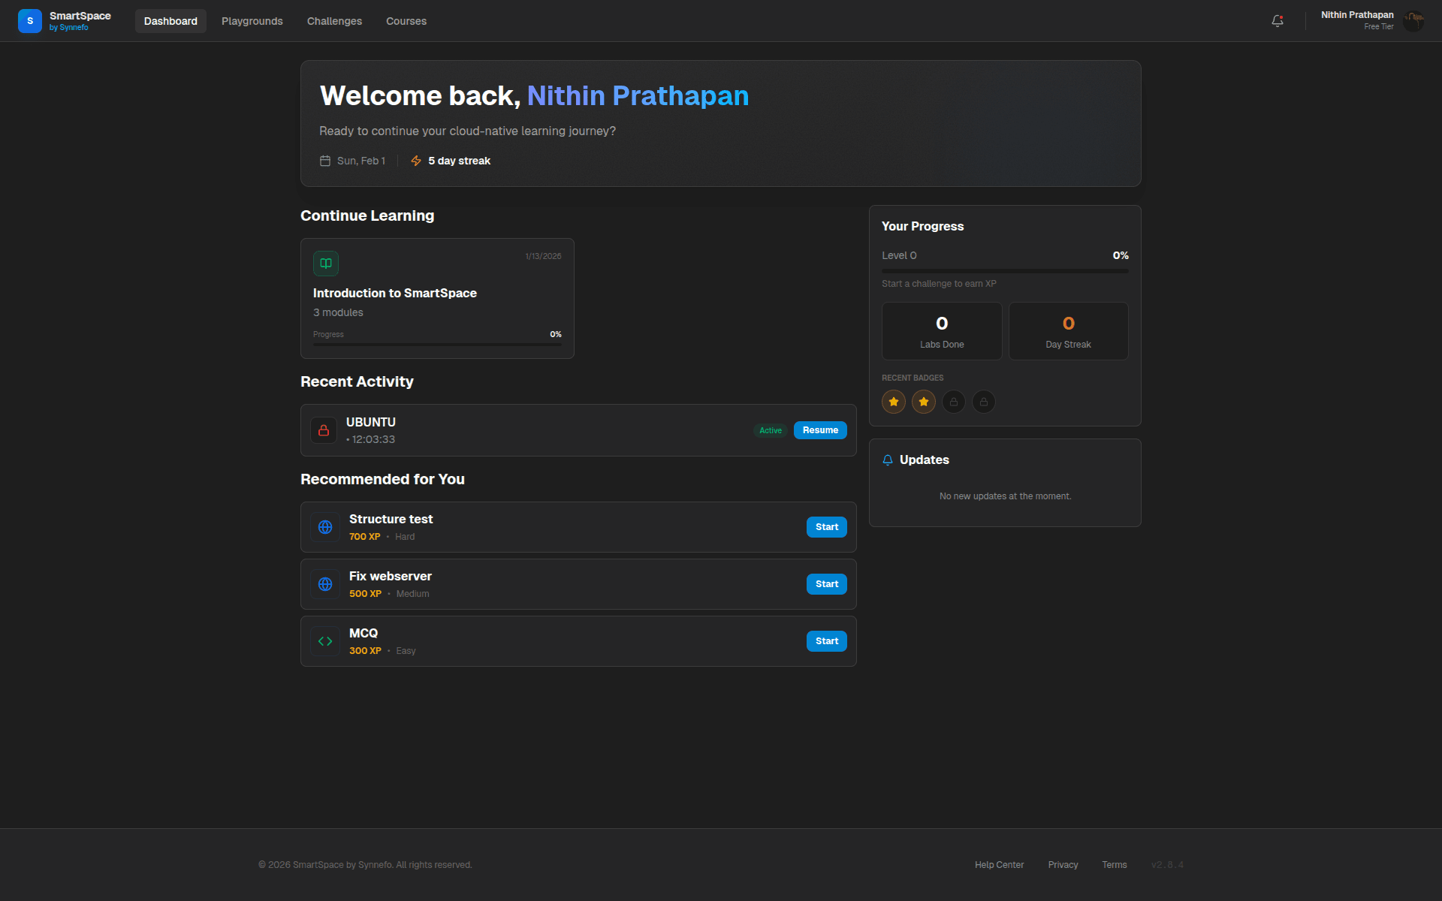Click the book icon on course card
1442x901 pixels.
[326, 264]
